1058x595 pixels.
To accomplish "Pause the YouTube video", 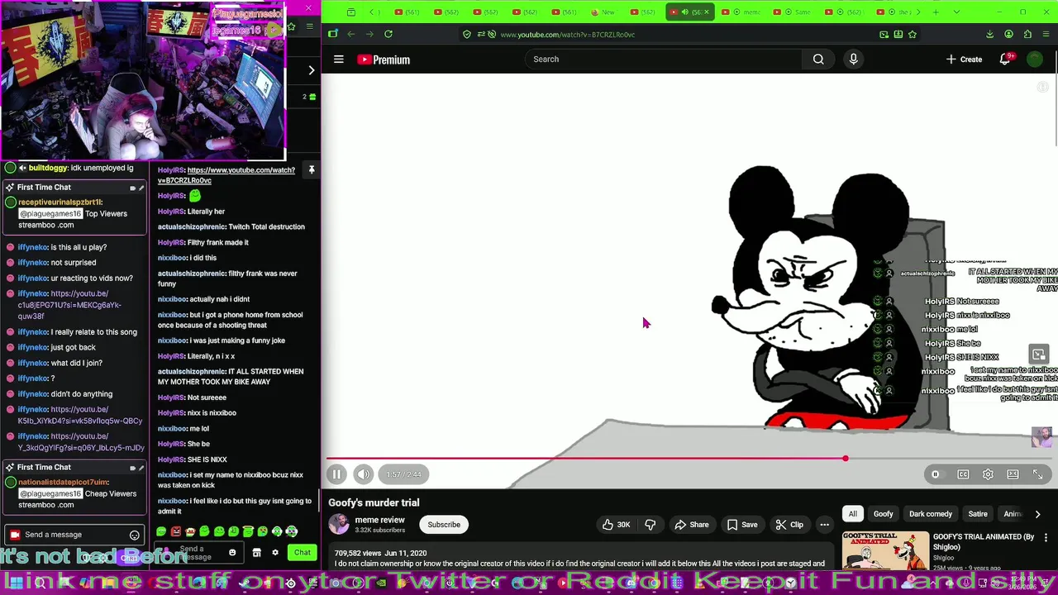I will 336,474.
